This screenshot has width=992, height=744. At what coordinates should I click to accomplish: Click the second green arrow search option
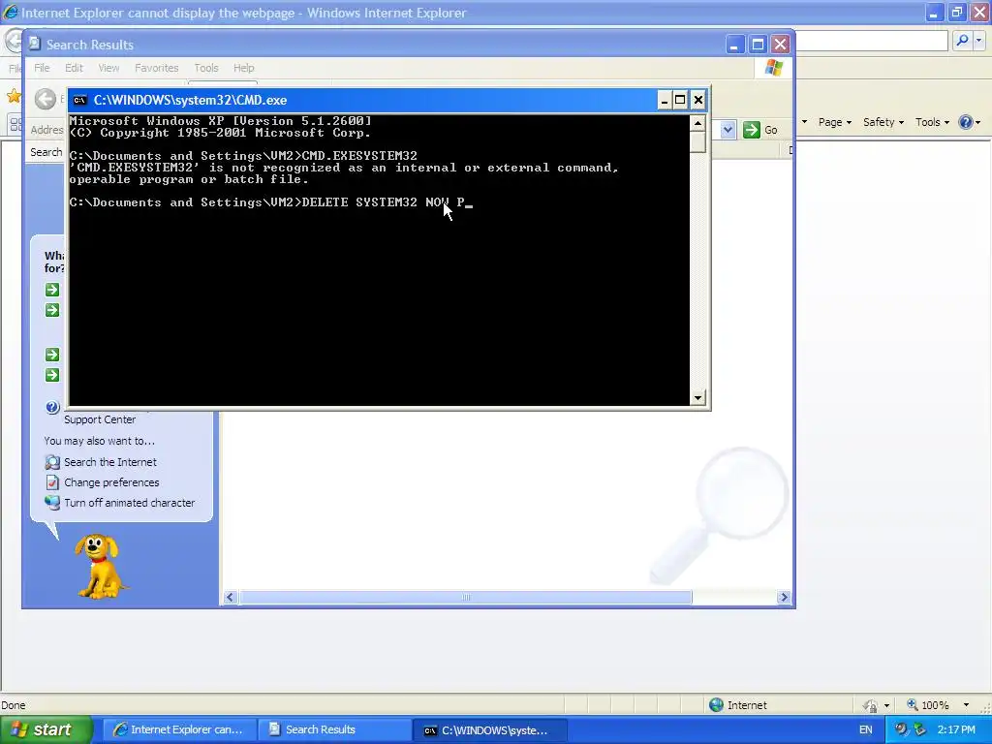coord(52,310)
